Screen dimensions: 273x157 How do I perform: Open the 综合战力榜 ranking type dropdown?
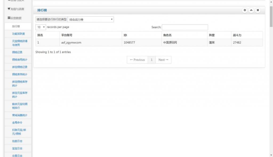pos(91,19)
